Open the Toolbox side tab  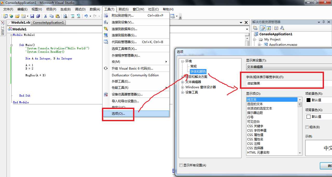3,29
